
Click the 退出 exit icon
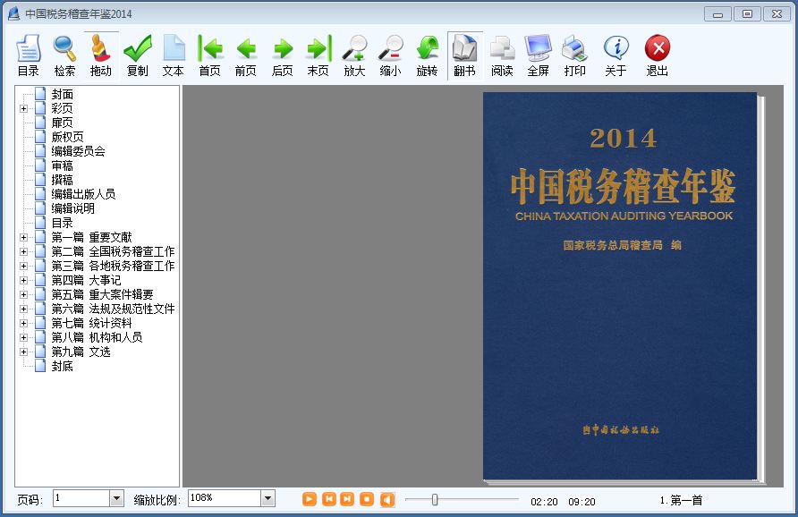click(657, 55)
